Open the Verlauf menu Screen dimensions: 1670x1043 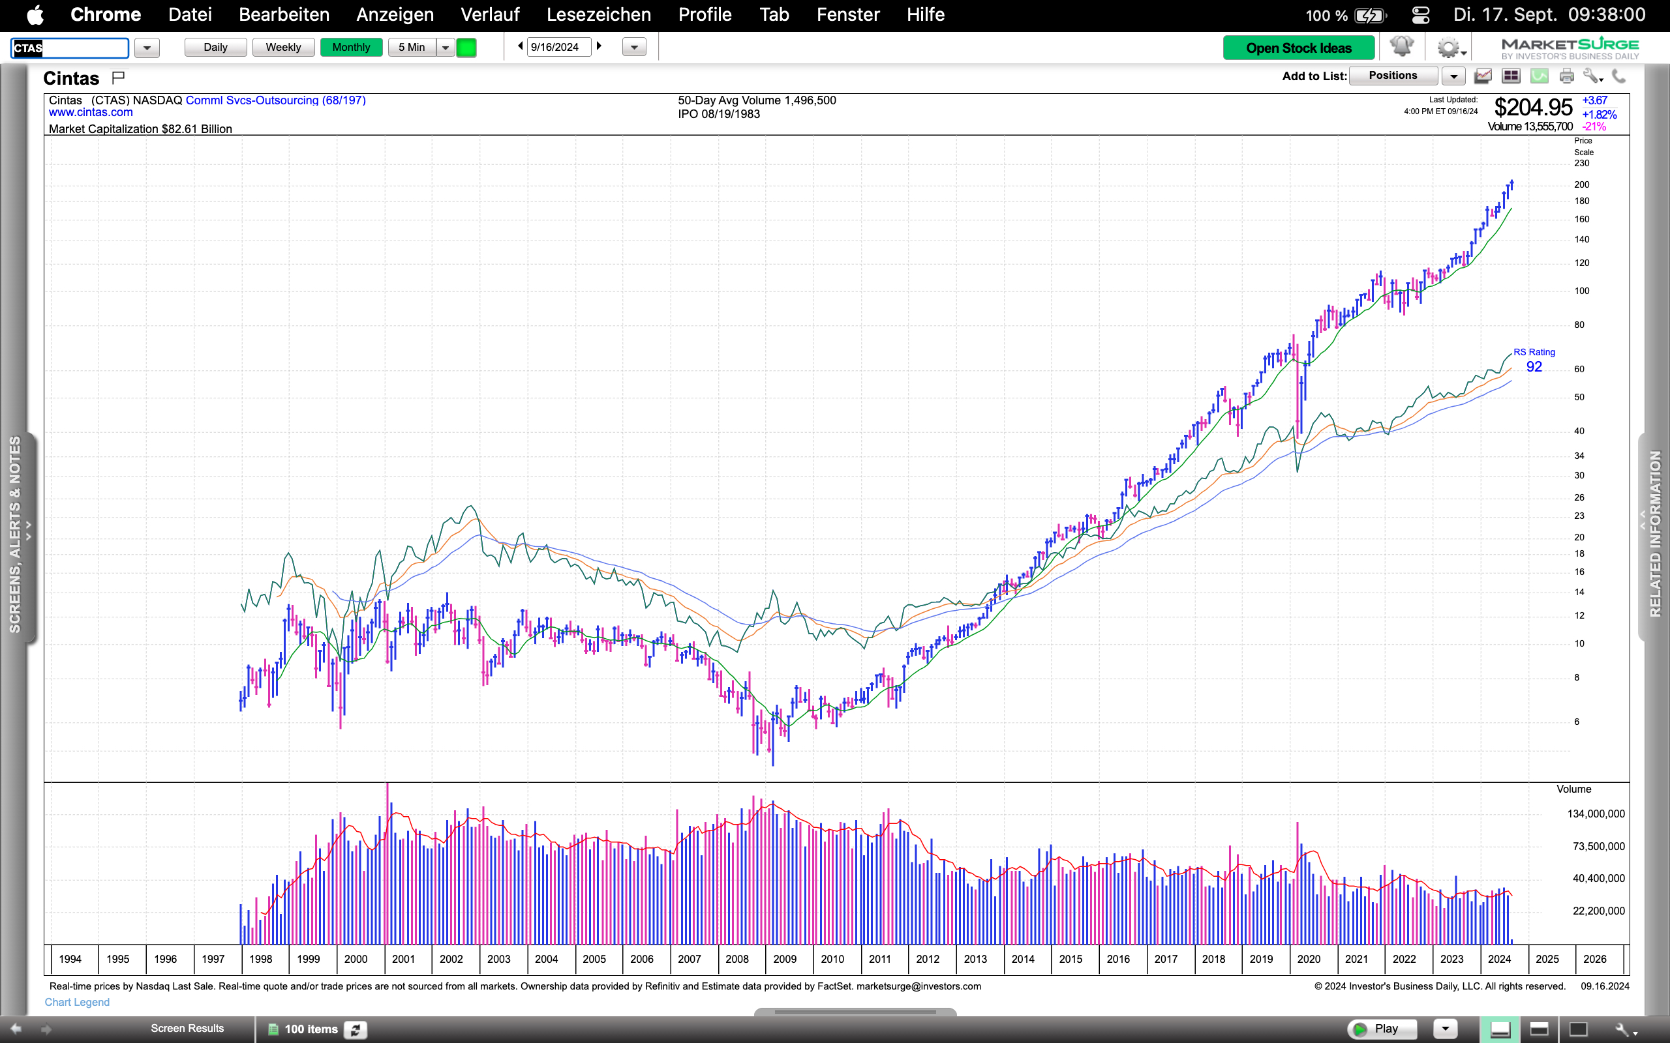click(x=490, y=14)
